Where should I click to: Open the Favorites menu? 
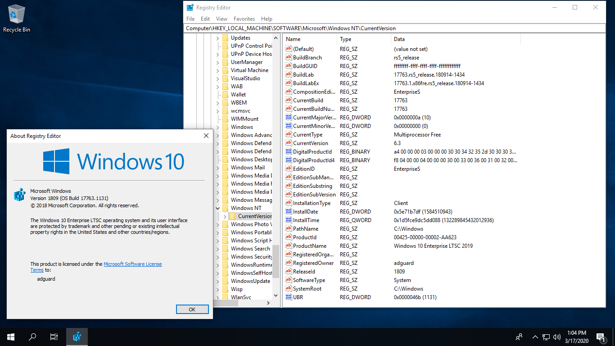tap(244, 19)
